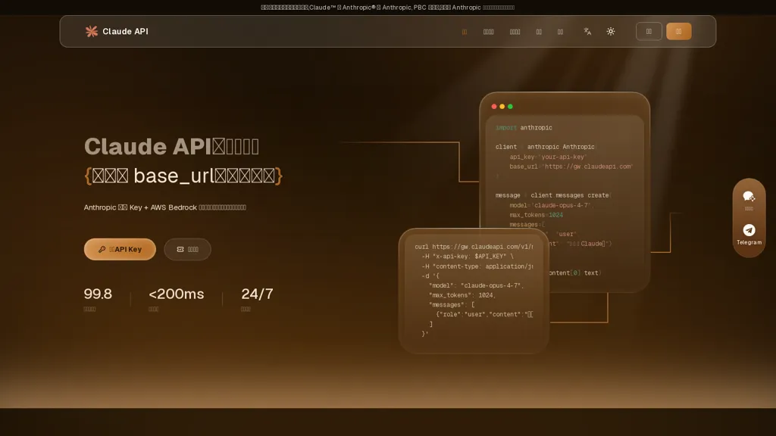Viewport: 776px width, 436px height.
Task: Click the "import anthropic" code line
Action: [x=524, y=127]
